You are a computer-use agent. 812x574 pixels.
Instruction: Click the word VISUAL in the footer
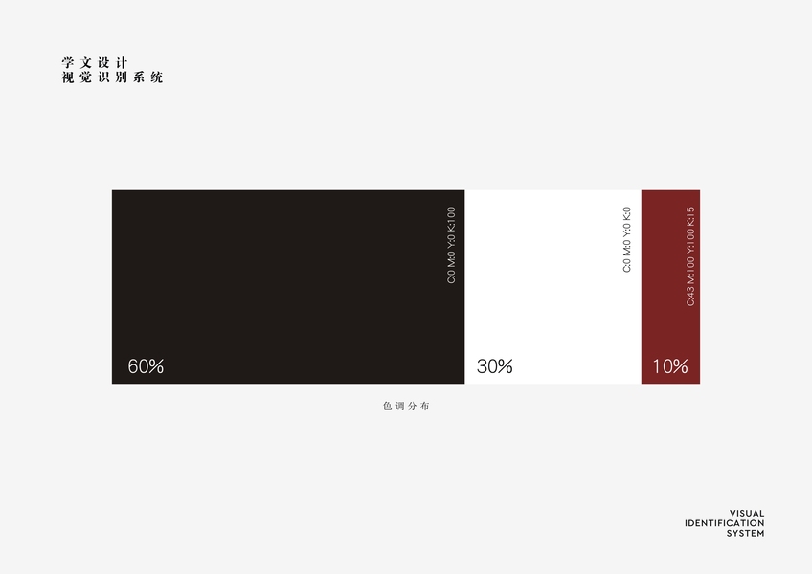pos(747,514)
